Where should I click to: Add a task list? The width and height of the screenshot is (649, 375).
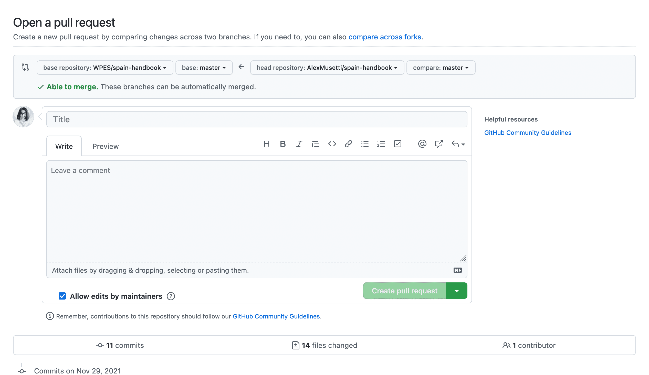(x=398, y=144)
